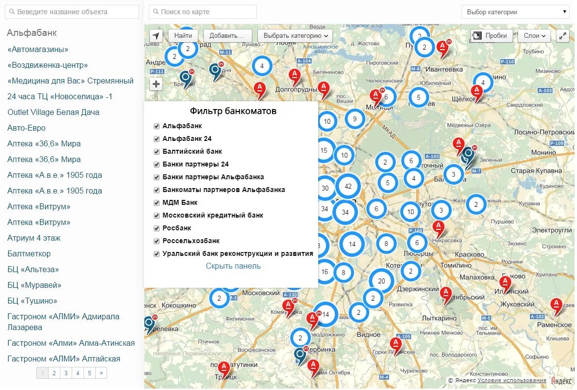Go to page 3 of list
The height and width of the screenshot is (390, 577).
[x=66, y=373]
